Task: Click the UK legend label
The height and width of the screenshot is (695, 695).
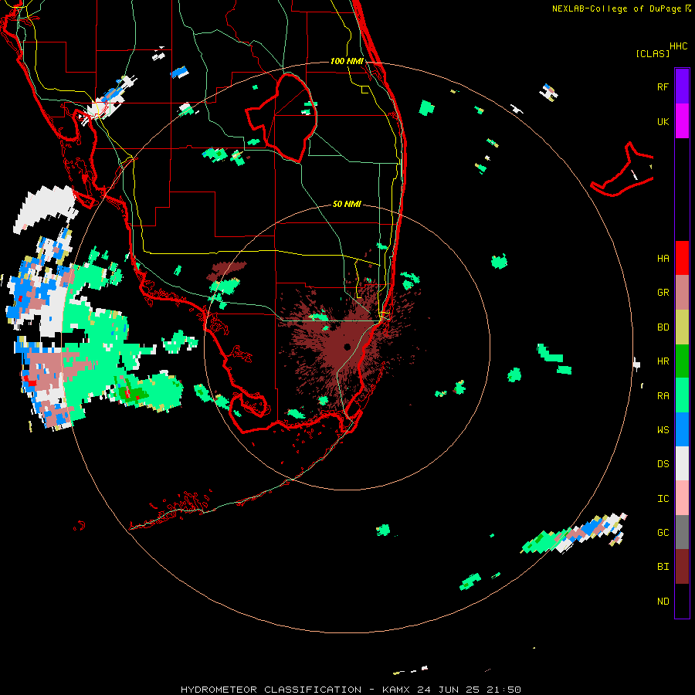Action: [663, 121]
